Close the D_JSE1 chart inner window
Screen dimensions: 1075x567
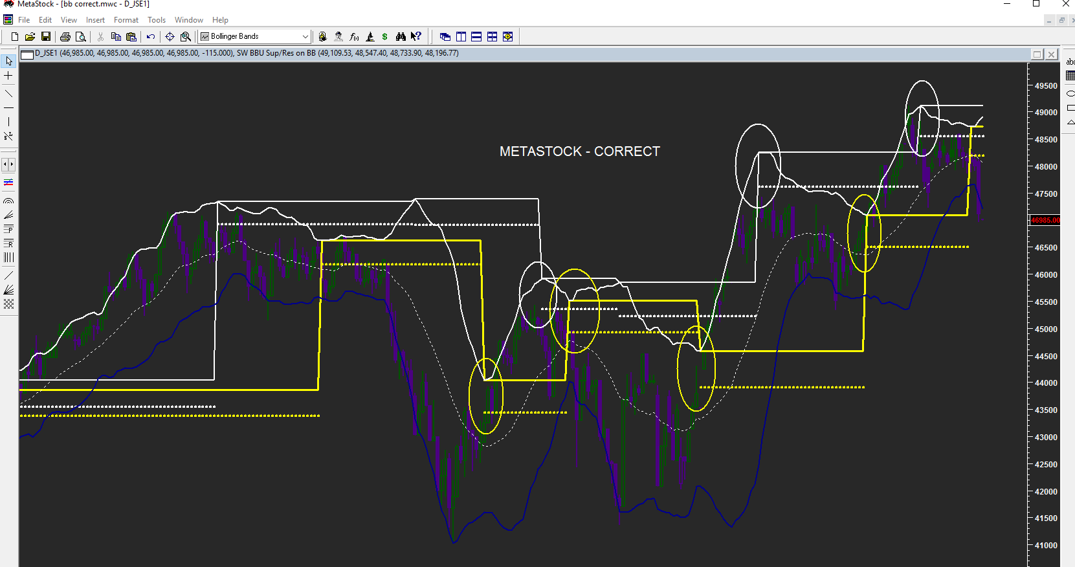coord(1052,54)
